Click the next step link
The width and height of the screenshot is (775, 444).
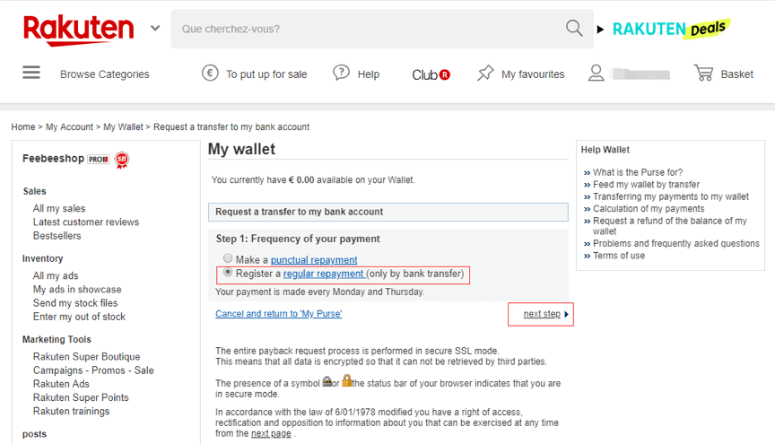click(542, 314)
